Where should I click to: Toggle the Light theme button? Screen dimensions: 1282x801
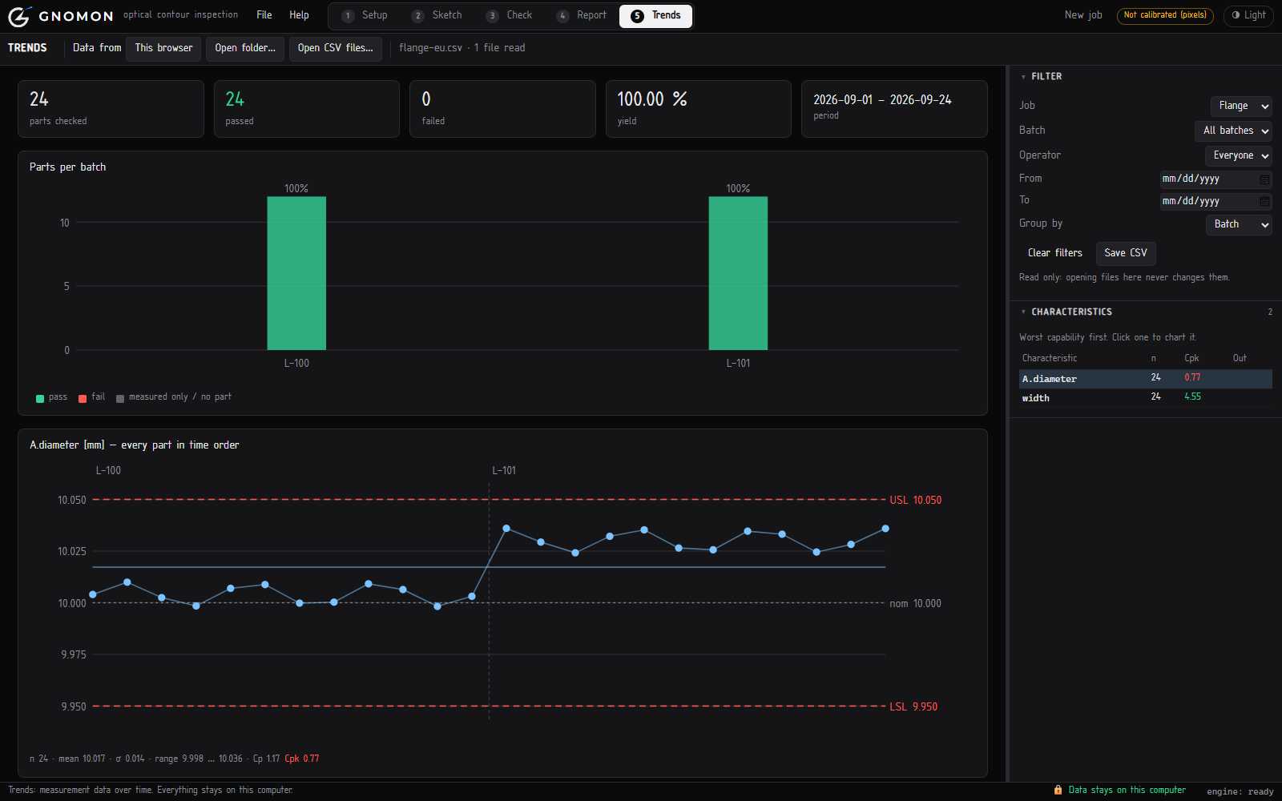tap(1248, 15)
